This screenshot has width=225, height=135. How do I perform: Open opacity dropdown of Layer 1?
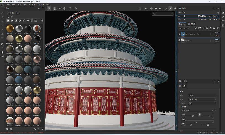click(217, 42)
